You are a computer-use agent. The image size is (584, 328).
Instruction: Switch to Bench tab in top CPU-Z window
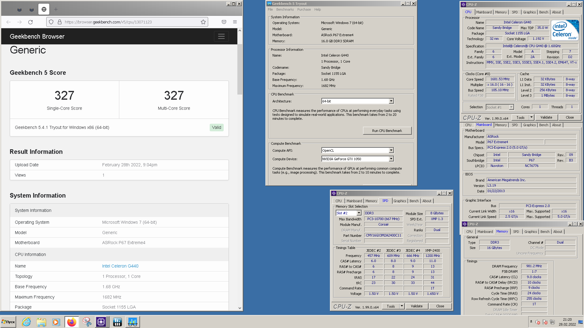(544, 12)
